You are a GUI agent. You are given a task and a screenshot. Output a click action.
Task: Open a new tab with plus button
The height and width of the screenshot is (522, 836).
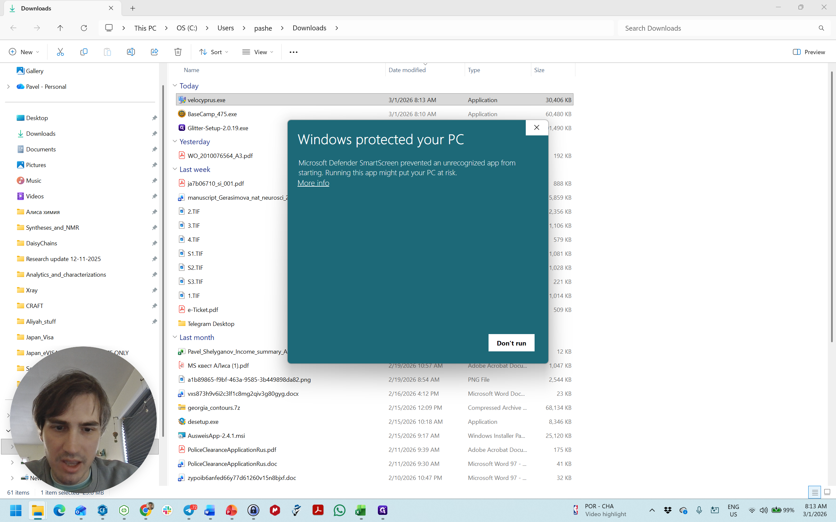[x=133, y=8]
